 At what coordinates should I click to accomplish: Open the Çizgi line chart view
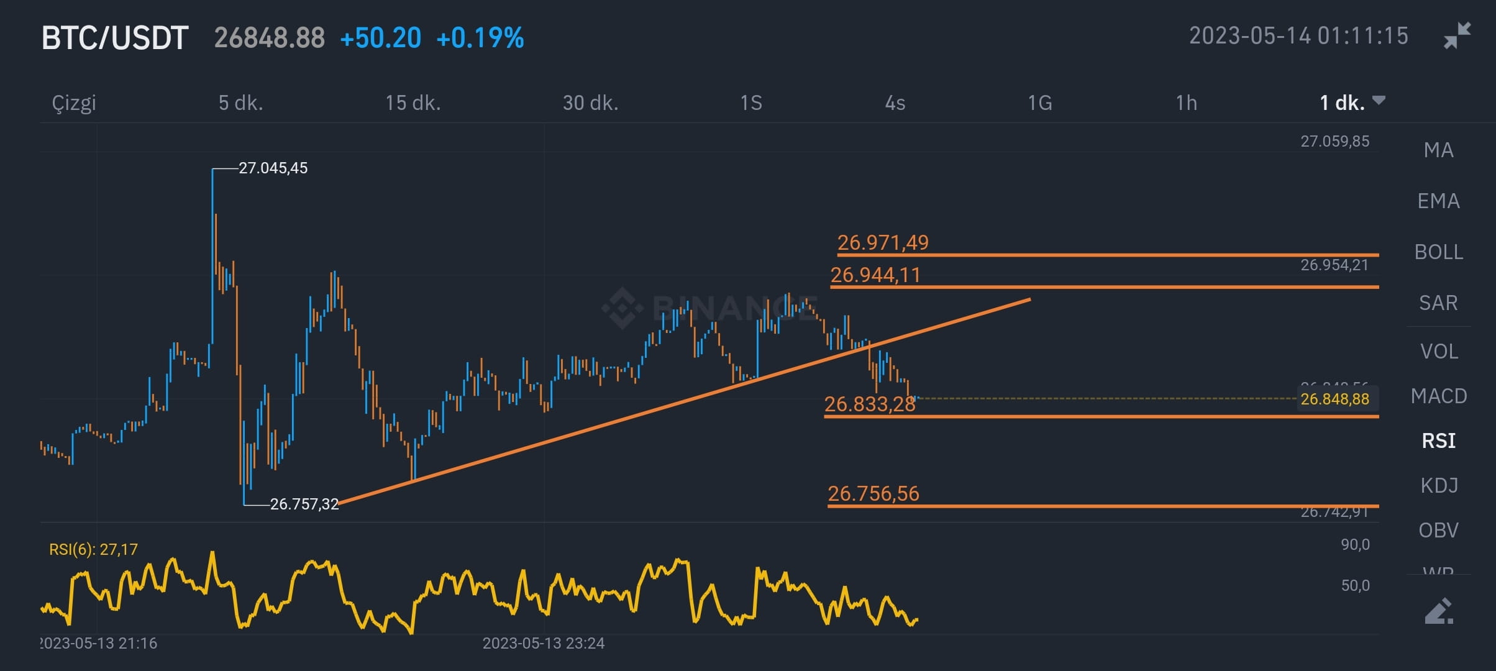coord(74,104)
